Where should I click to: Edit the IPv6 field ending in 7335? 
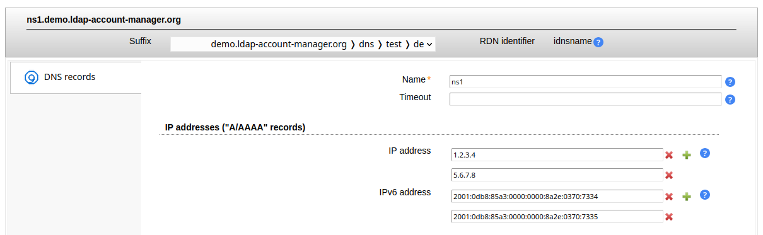(557, 216)
